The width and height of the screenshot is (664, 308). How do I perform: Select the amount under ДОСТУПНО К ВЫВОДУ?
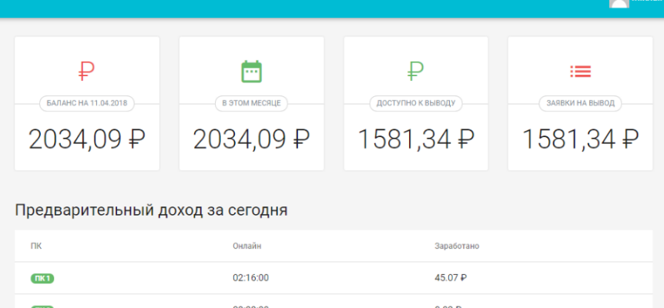[x=416, y=139]
